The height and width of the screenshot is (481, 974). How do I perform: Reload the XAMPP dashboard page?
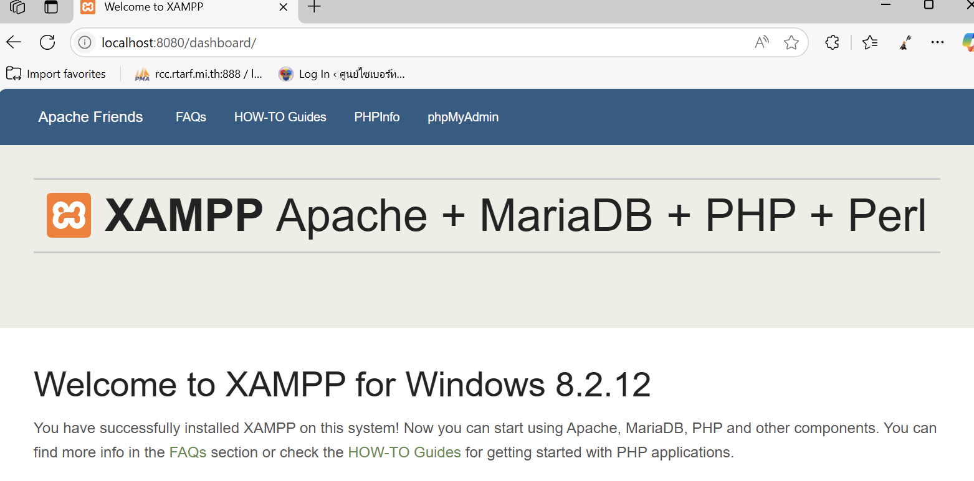[x=47, y=42]
